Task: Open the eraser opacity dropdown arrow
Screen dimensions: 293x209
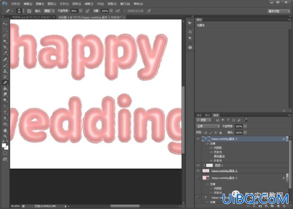Action: [81, 11]
